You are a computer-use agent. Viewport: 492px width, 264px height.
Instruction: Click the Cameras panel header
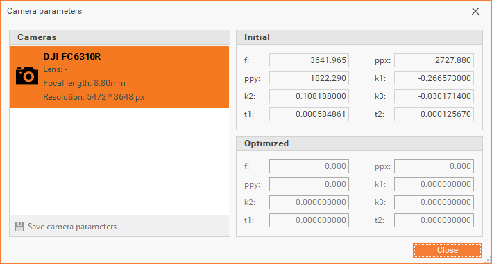(119, 37)
